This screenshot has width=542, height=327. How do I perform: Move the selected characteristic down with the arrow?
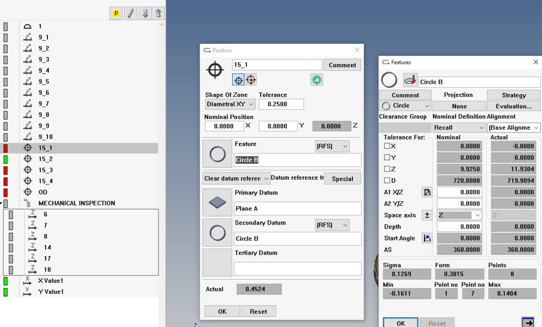pos(145,14)
